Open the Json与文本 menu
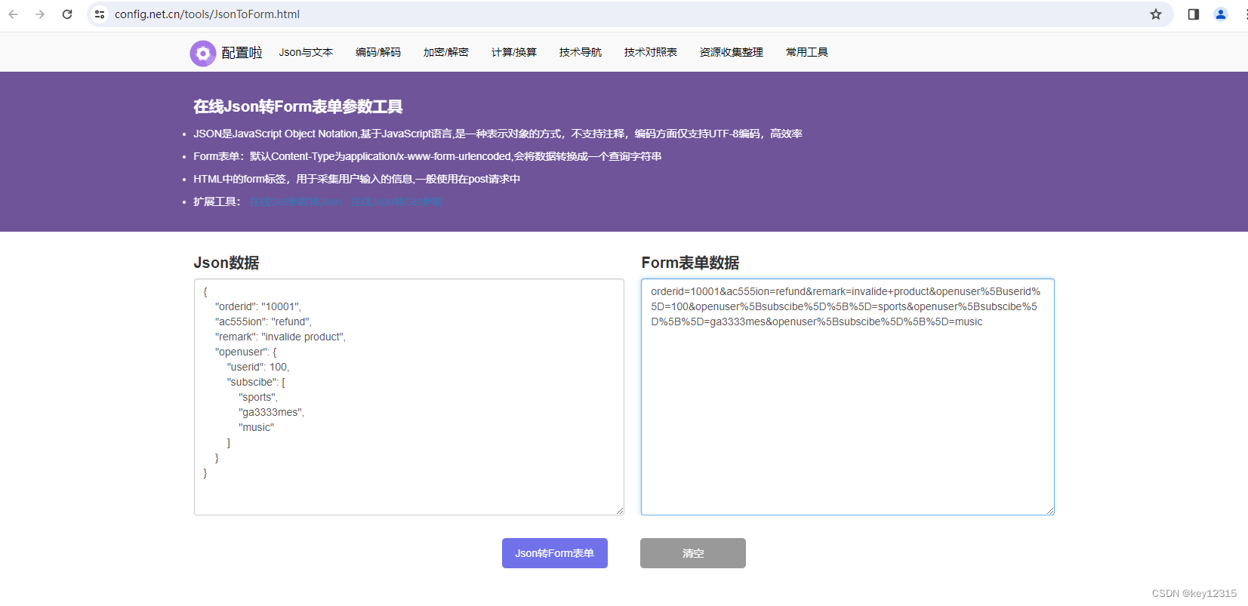1248x606 pixels. [x=306, y=52]
